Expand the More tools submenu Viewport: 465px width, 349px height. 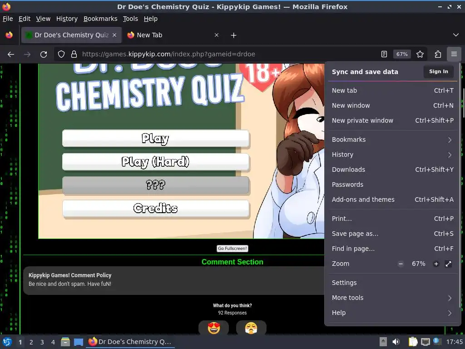(x=392, y=298)
